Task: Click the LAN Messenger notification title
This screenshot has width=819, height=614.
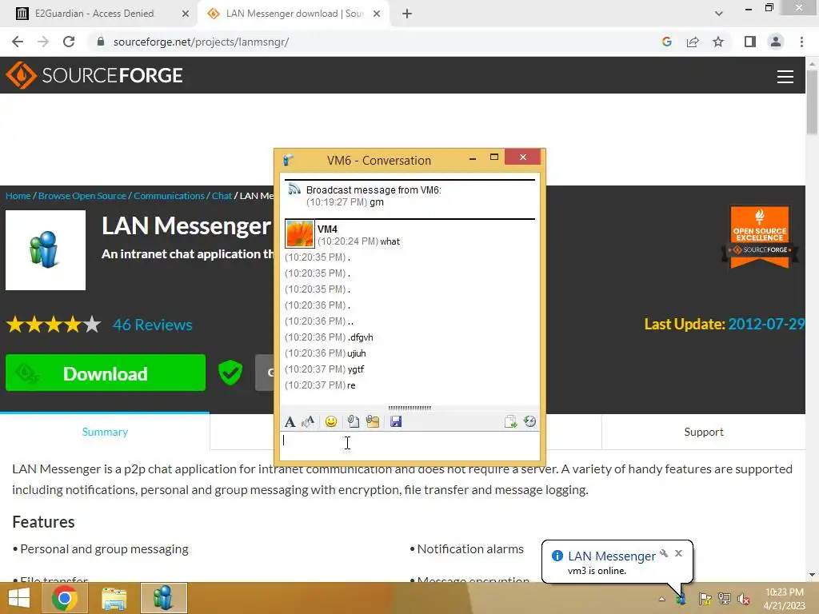Action: pos(612,556)
